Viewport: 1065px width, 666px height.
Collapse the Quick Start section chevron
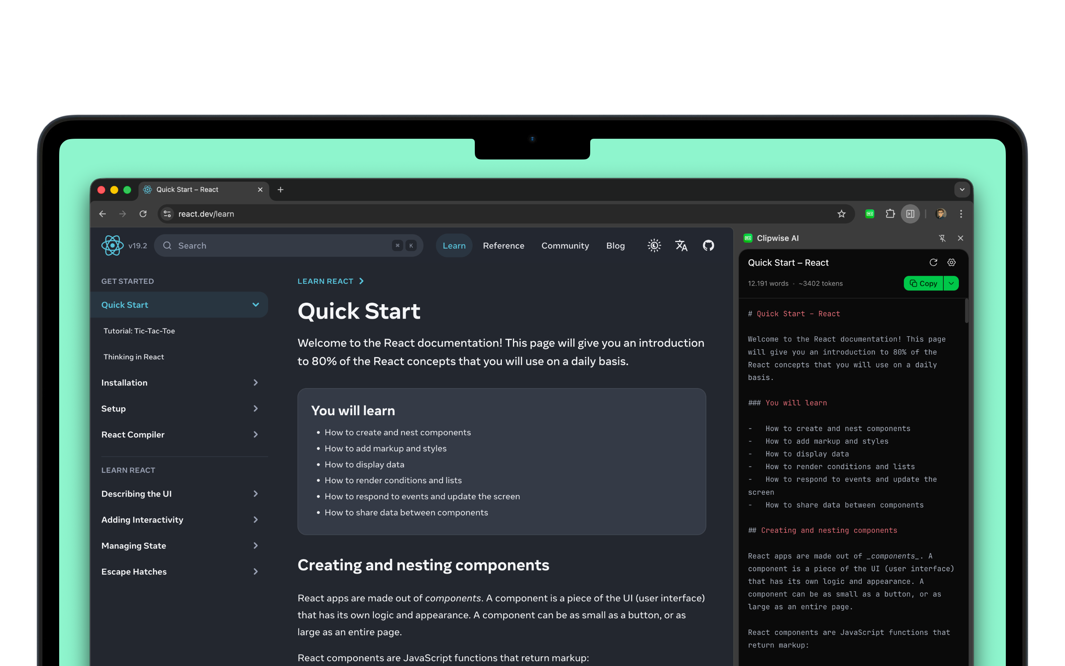pyautogui.click(x=256, y=305)
